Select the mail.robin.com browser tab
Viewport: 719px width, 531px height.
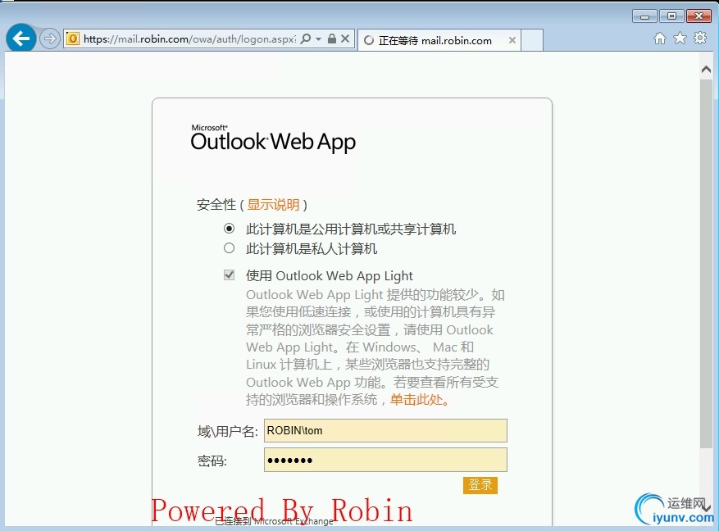point(439,40)
